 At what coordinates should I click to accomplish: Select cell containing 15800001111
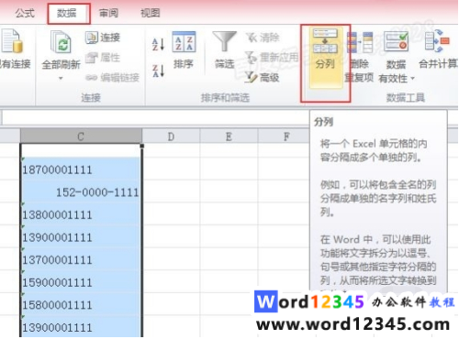click(81, 304)
